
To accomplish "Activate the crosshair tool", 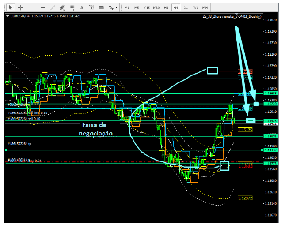I will click(20, 7).
